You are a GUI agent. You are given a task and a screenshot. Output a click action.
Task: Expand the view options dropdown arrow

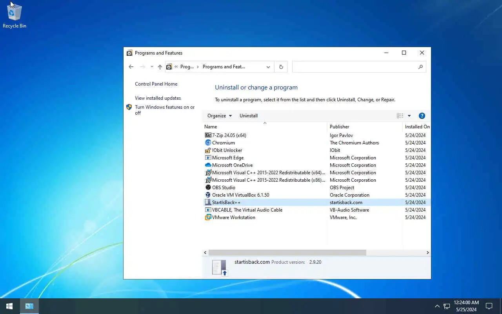point(409,116)
